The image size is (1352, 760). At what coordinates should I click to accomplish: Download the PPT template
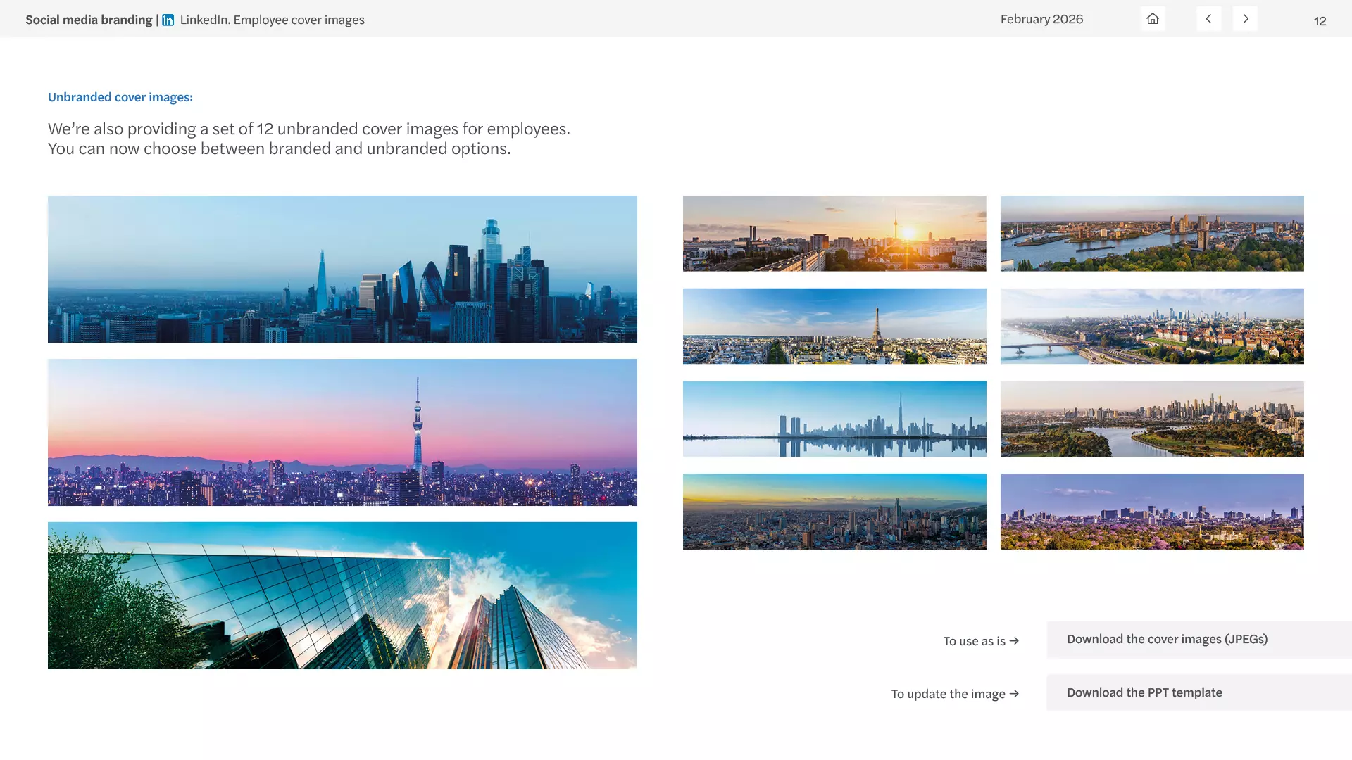[x=1144, y=692]
